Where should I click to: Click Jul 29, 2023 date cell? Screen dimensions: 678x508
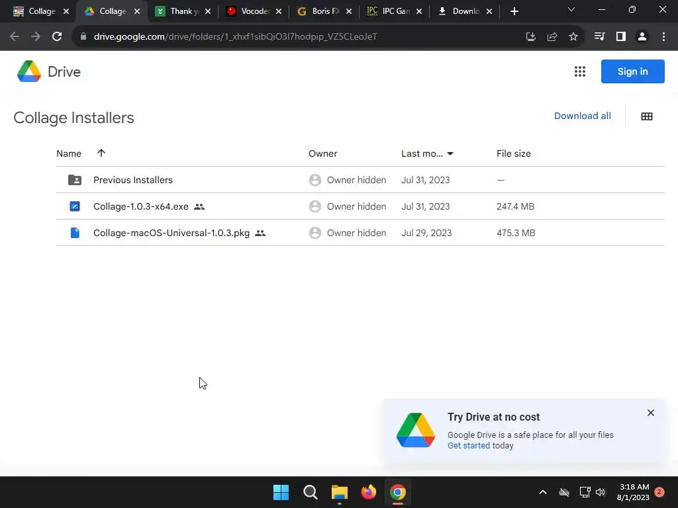(426, 233)
